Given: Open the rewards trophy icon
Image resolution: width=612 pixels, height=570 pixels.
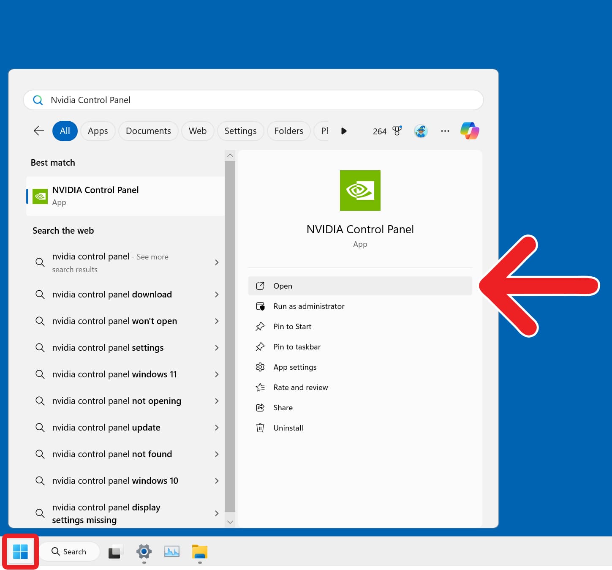Looking at the screenshot, I should (397, 131).
